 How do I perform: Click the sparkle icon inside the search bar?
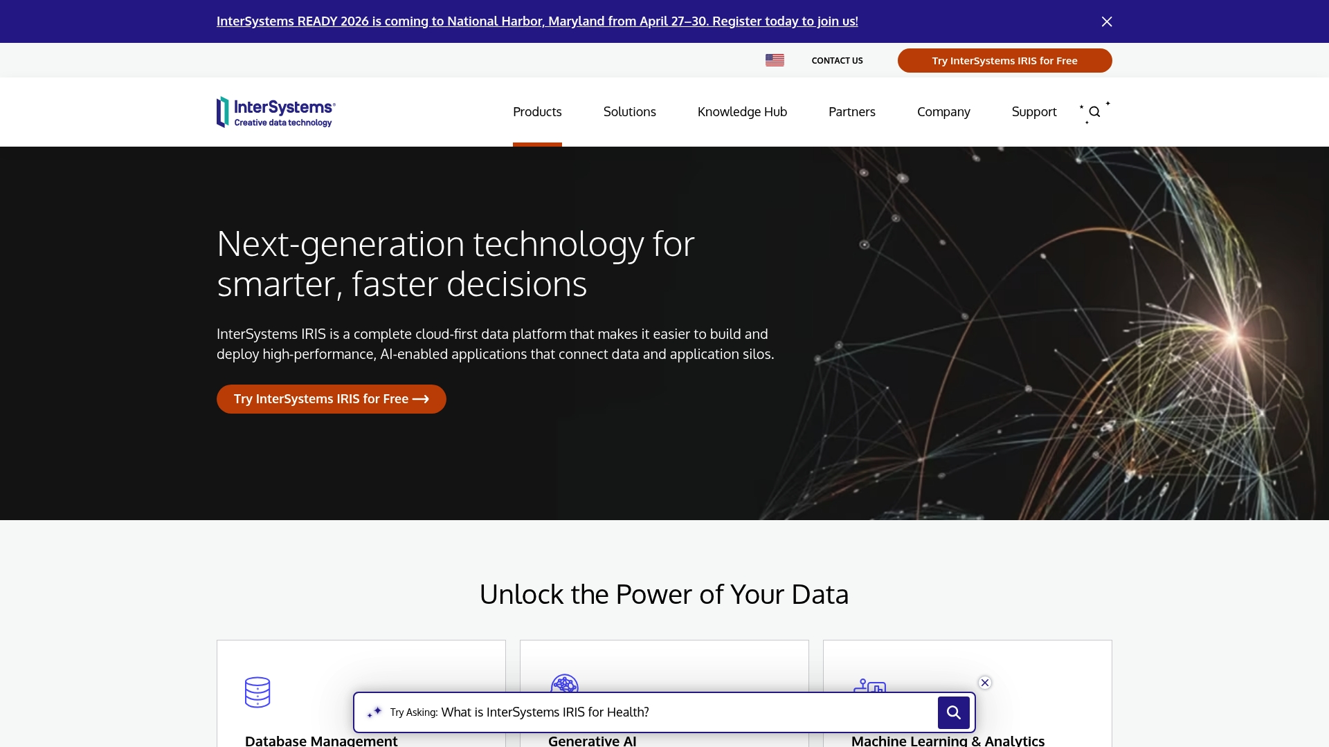(x=374, y=712)
